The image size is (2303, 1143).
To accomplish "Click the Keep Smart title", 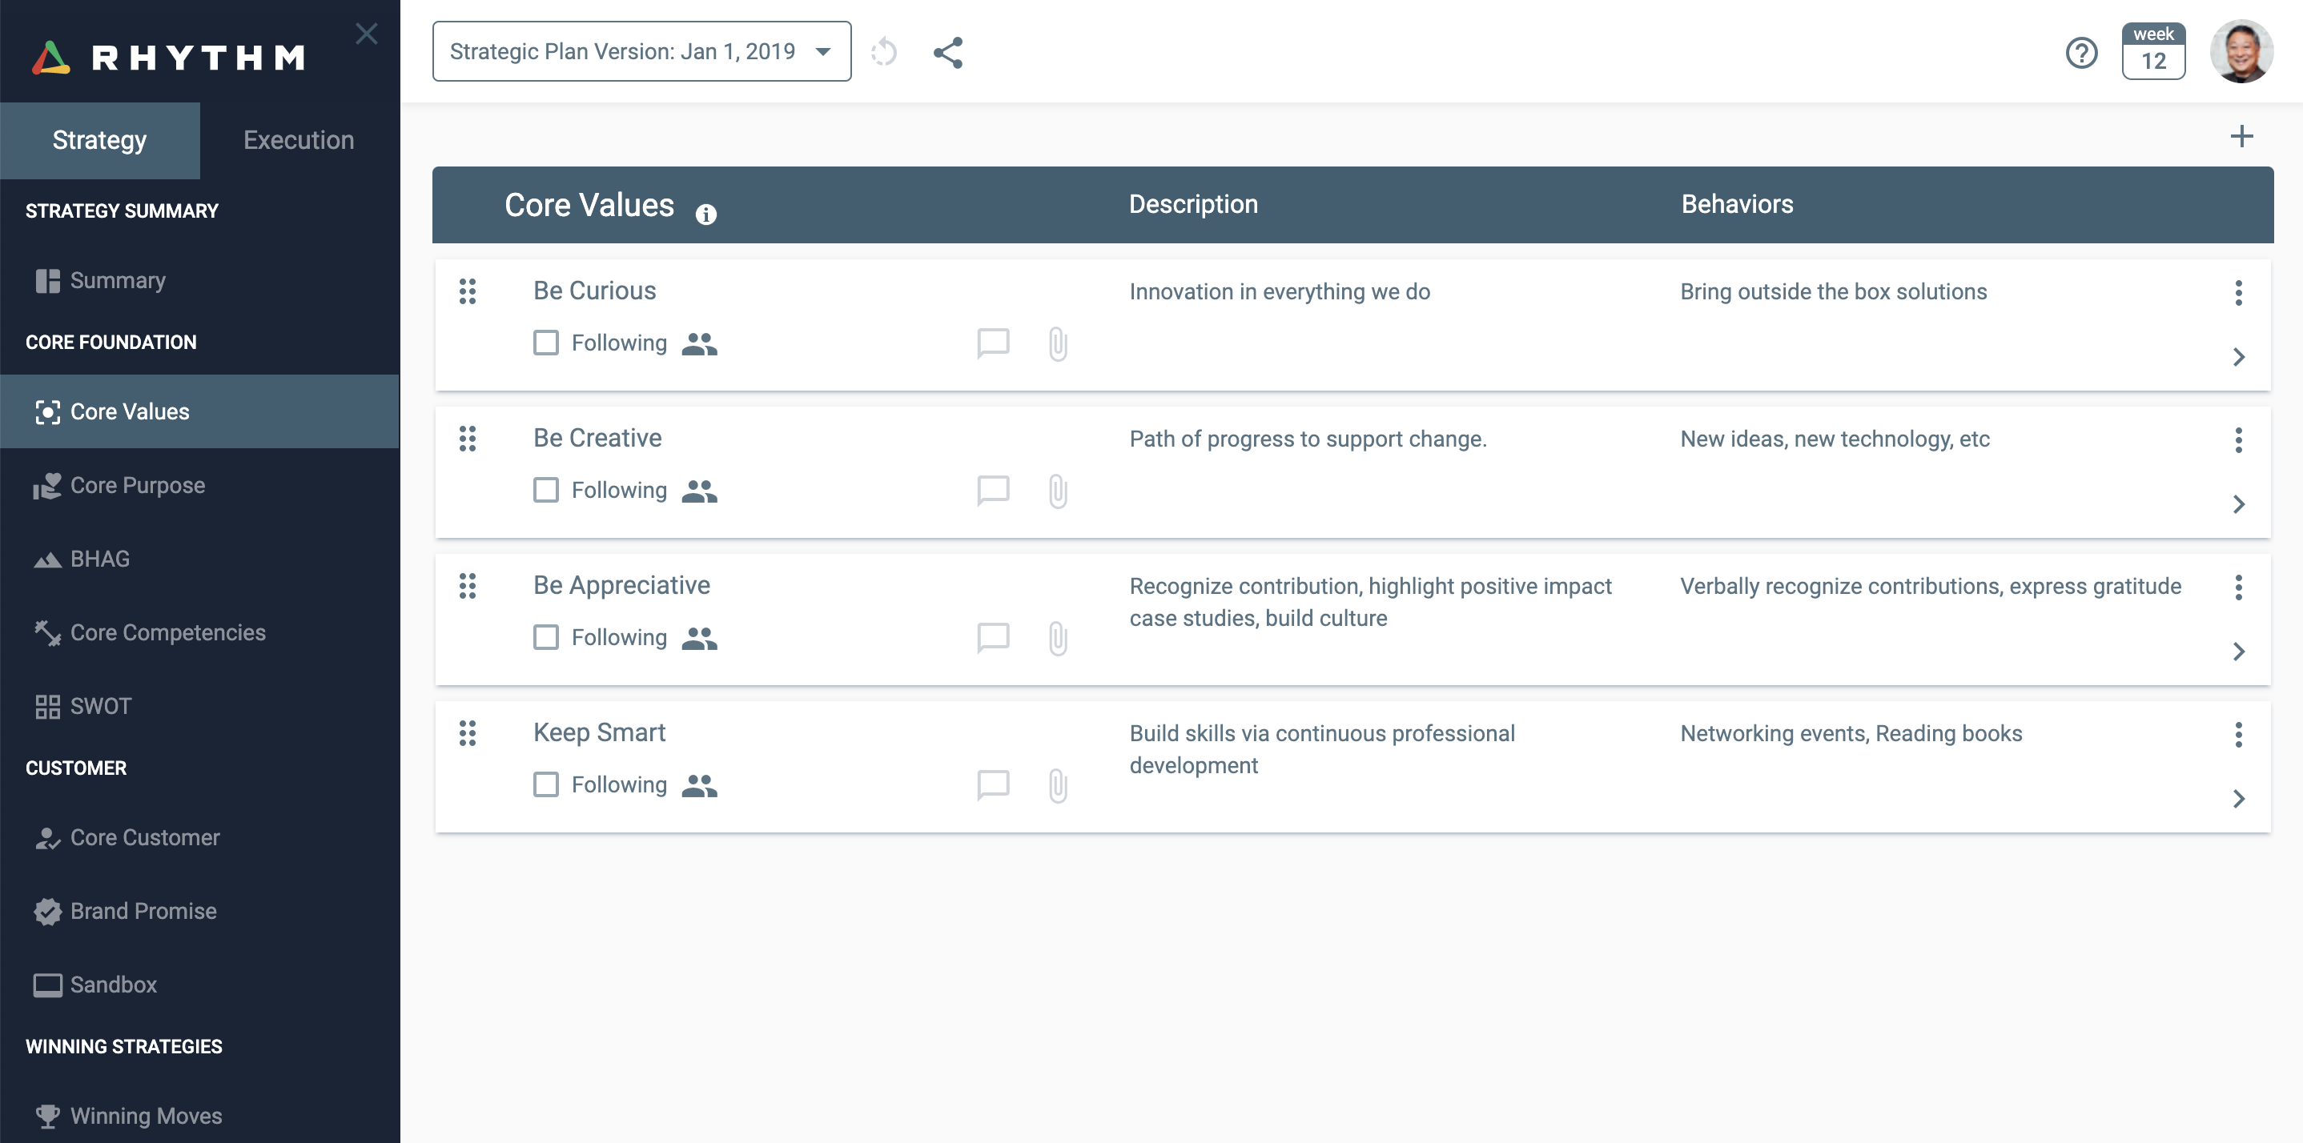I will pos(599,734).
